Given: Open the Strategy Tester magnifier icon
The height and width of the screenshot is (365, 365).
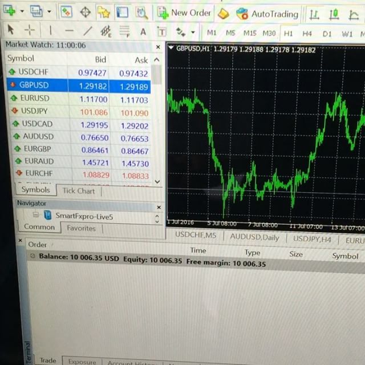Looking at the screenshot, I should pos(142,13).
